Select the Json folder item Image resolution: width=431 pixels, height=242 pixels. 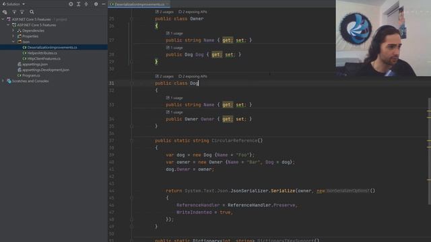[x=26, y=42]
